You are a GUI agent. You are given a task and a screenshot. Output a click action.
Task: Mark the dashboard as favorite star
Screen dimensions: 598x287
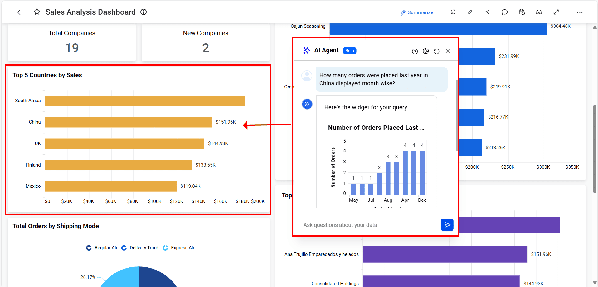[x=37, y=12]
